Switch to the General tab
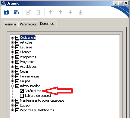 (11, 24)
